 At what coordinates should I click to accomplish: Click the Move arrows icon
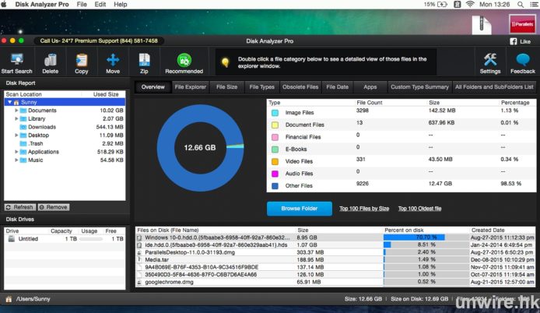point(113,60)
